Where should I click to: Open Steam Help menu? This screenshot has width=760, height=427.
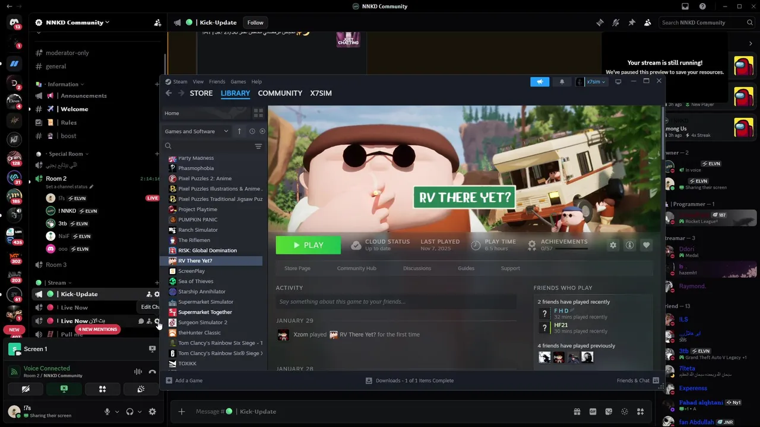256,82
